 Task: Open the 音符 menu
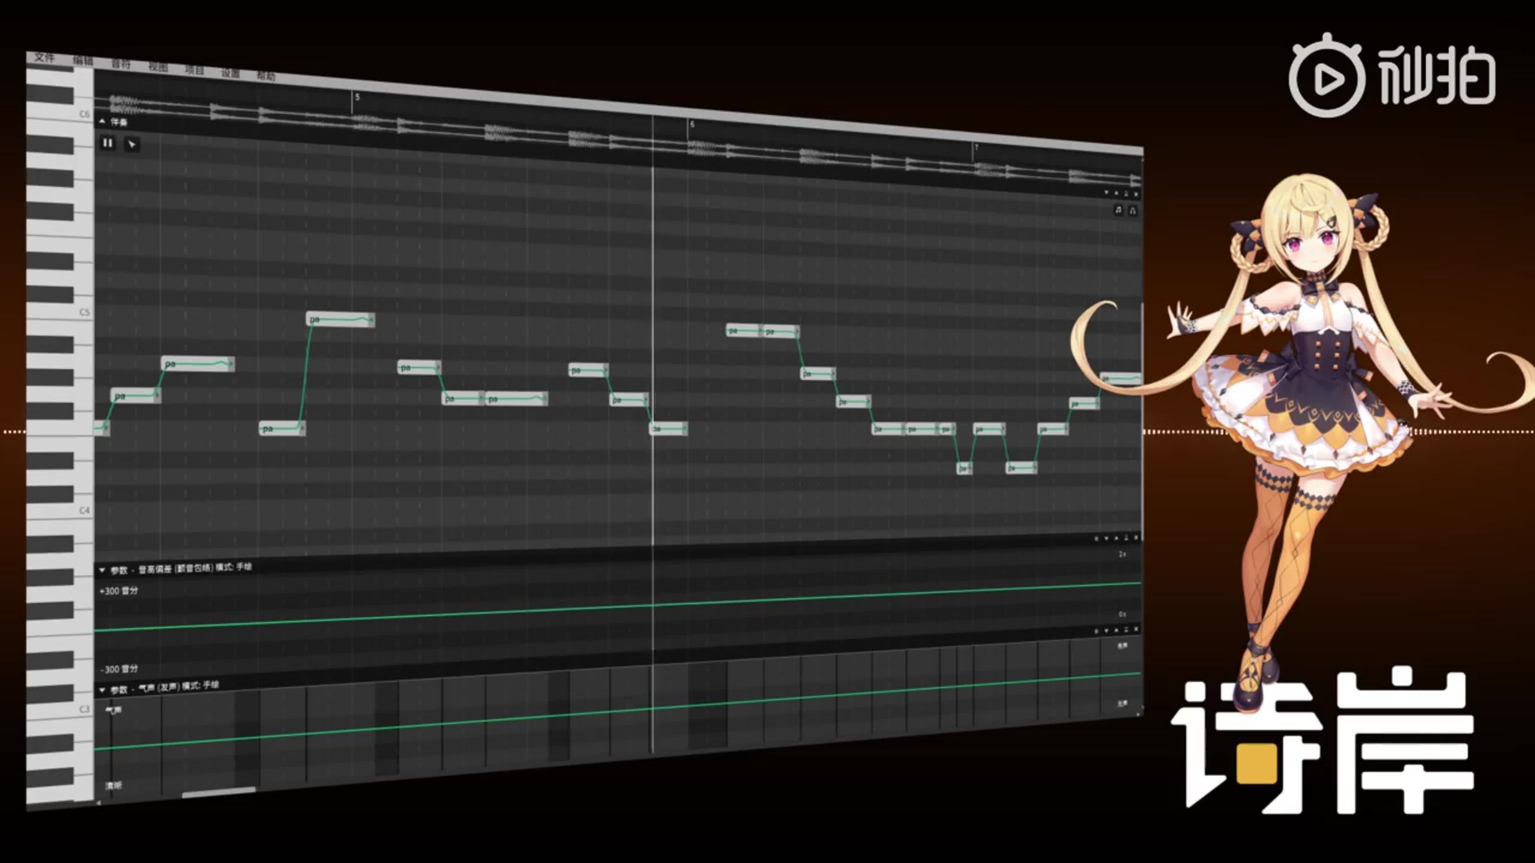(120, 64)
